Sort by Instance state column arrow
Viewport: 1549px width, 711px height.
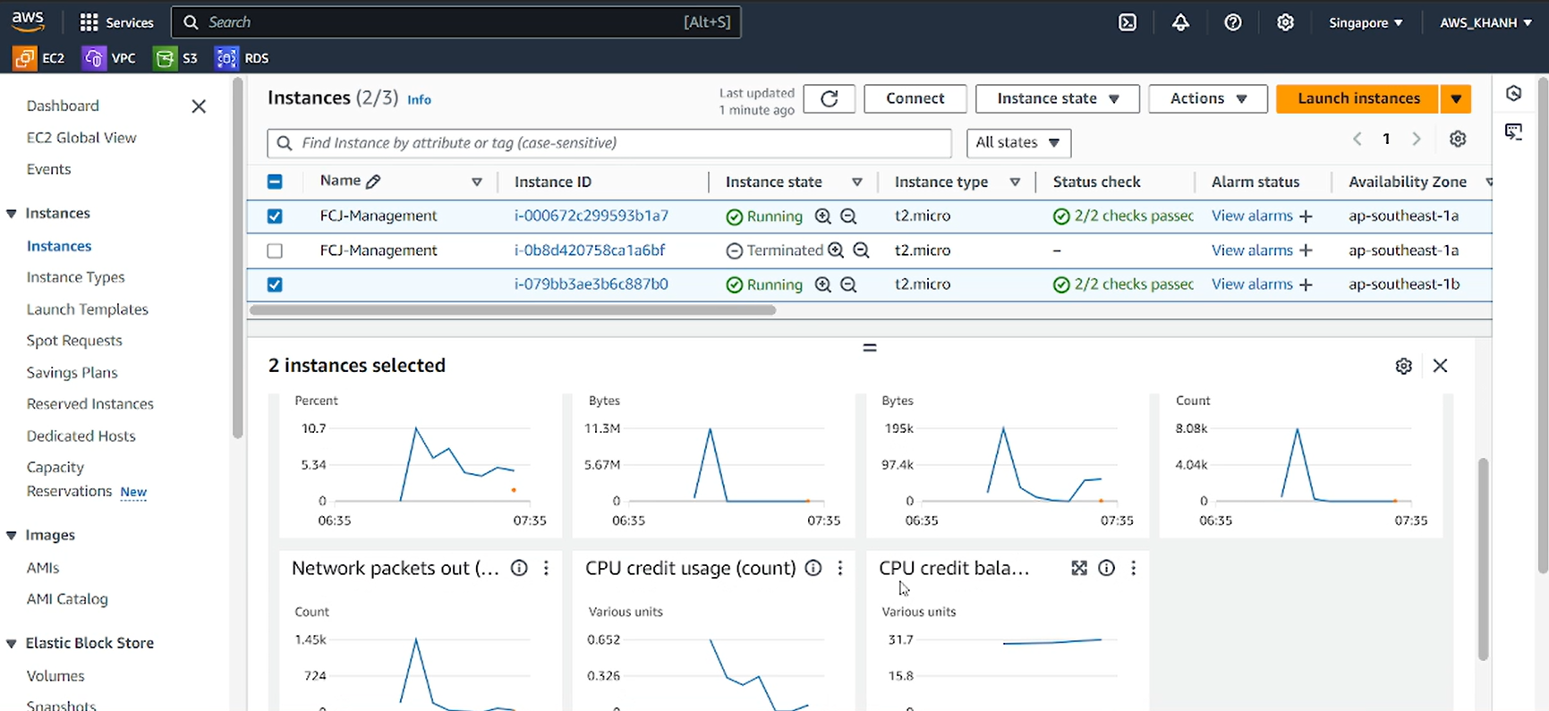[x=856, y=182]
